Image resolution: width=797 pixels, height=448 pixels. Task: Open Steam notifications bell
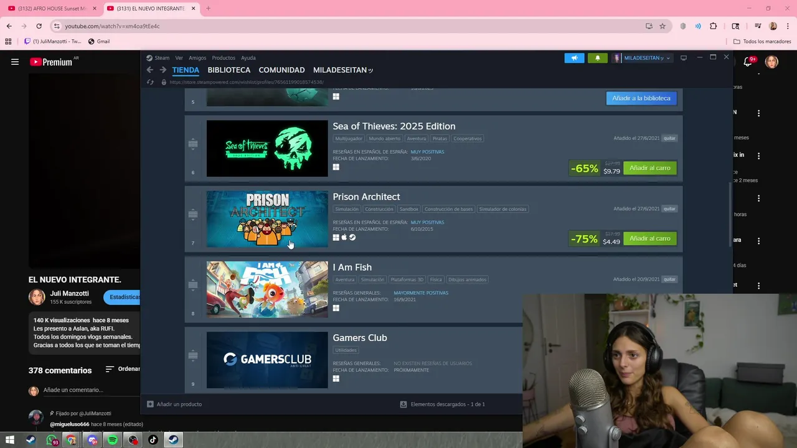click(x=597, y=58)
